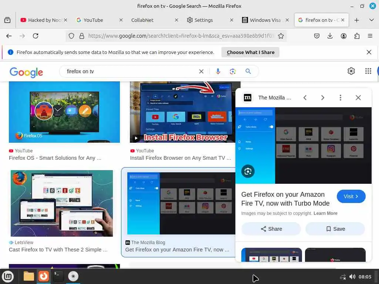Reload the current page
The width and height of the screenshot is (379, 284).
(x=36, y=36)
